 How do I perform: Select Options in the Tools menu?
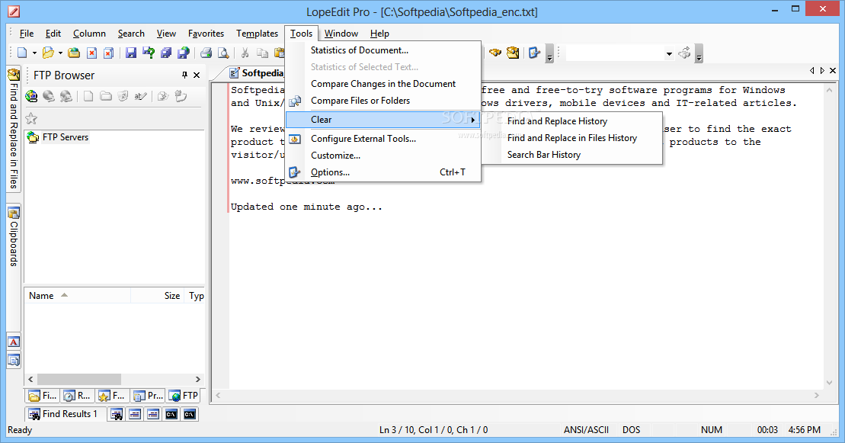tap(383, 172)
